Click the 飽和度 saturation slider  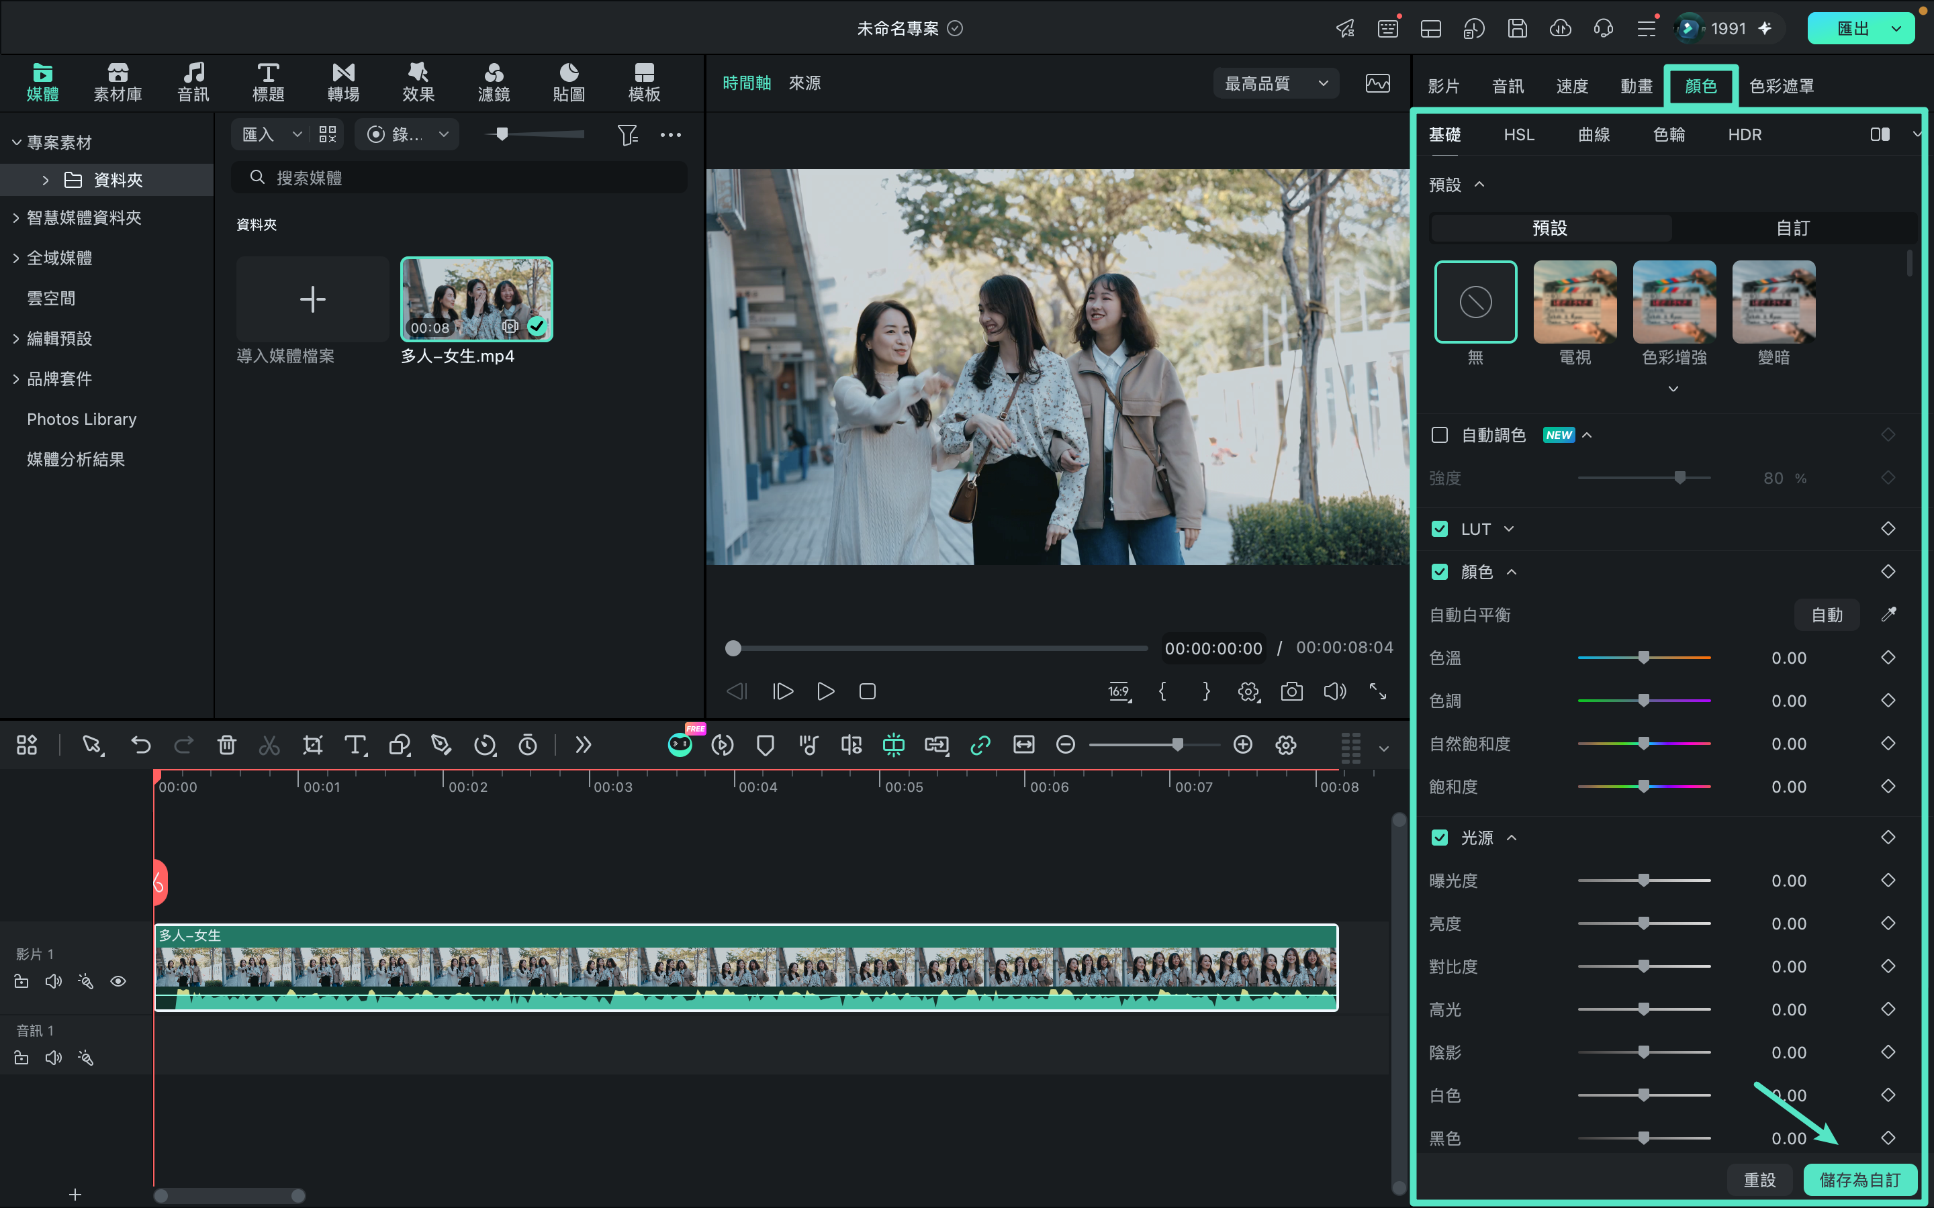tap(1644, 786)
